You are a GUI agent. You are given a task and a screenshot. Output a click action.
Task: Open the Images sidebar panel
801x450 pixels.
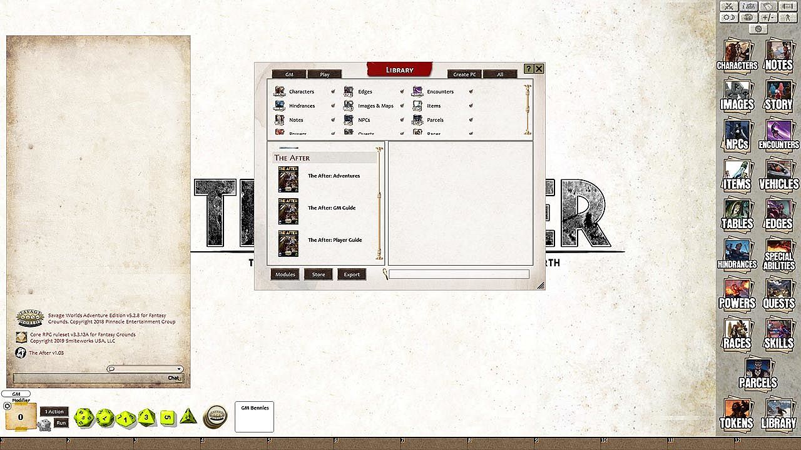(x=737, y=95)
